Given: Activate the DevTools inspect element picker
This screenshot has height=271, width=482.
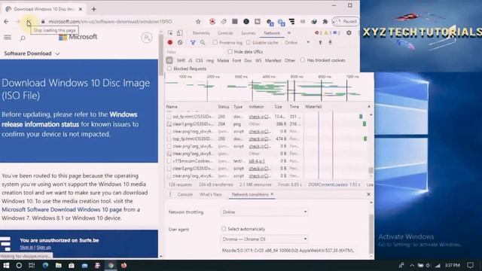Looking at the screenshot, I should point(170,33).
